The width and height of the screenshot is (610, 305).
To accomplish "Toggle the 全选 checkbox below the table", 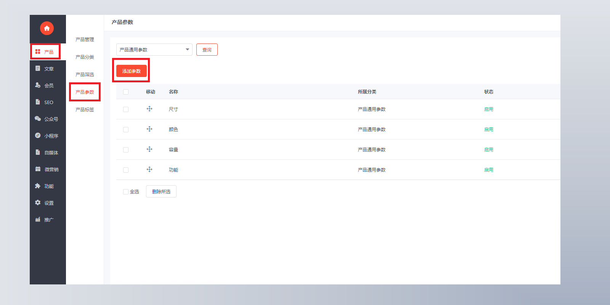I will pos(126,192).
